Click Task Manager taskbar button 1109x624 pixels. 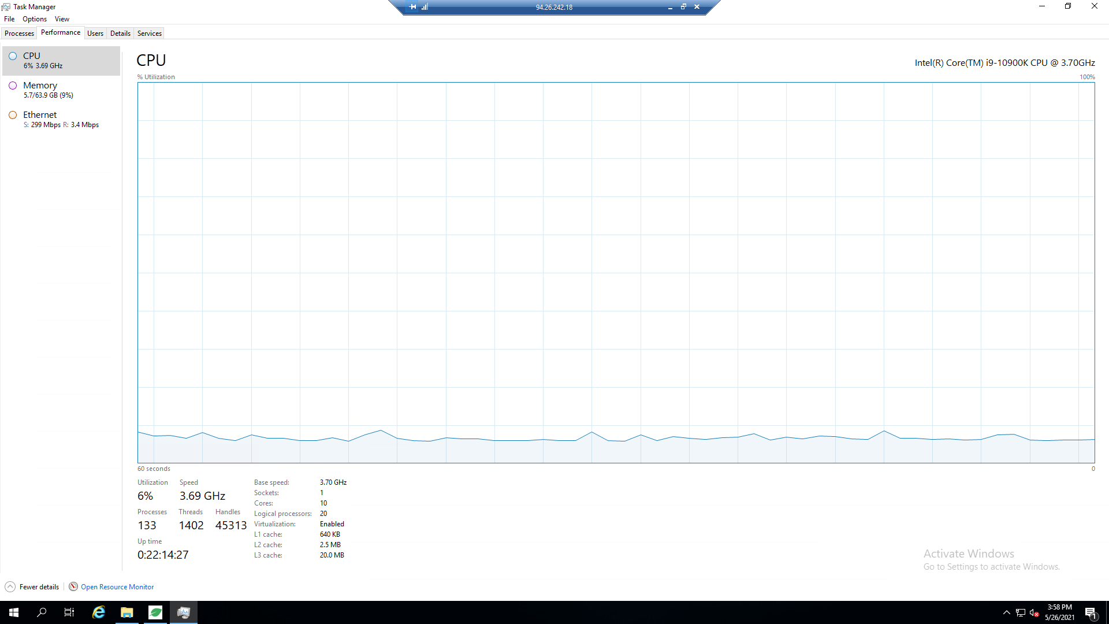(184, 612)
